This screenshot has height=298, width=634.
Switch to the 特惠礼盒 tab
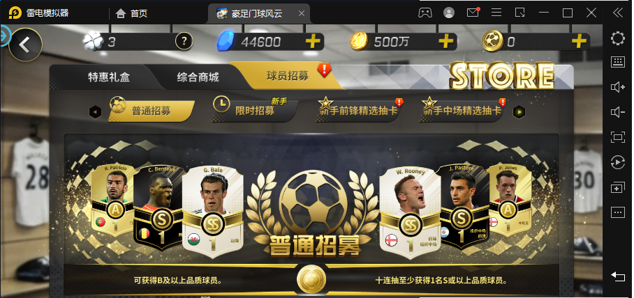tap(109, 77)
